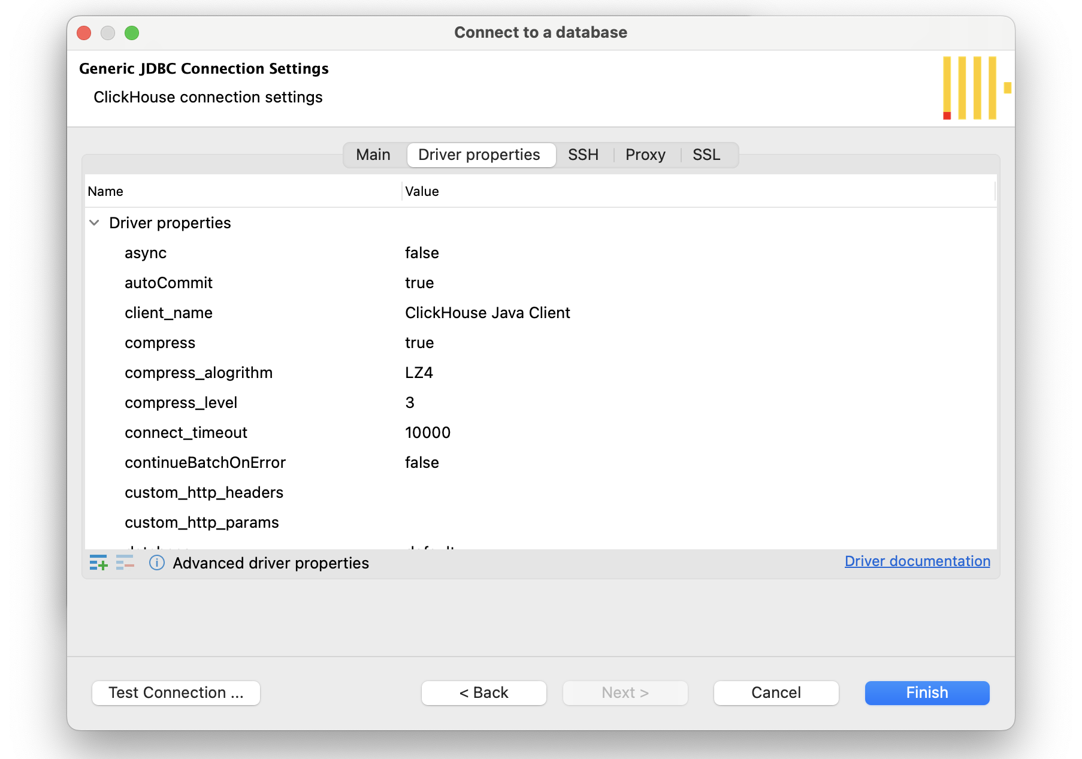Viewport: 1082px width, 759px height.
Task: Select the Proxy tab
Action: tap(645, 155)
